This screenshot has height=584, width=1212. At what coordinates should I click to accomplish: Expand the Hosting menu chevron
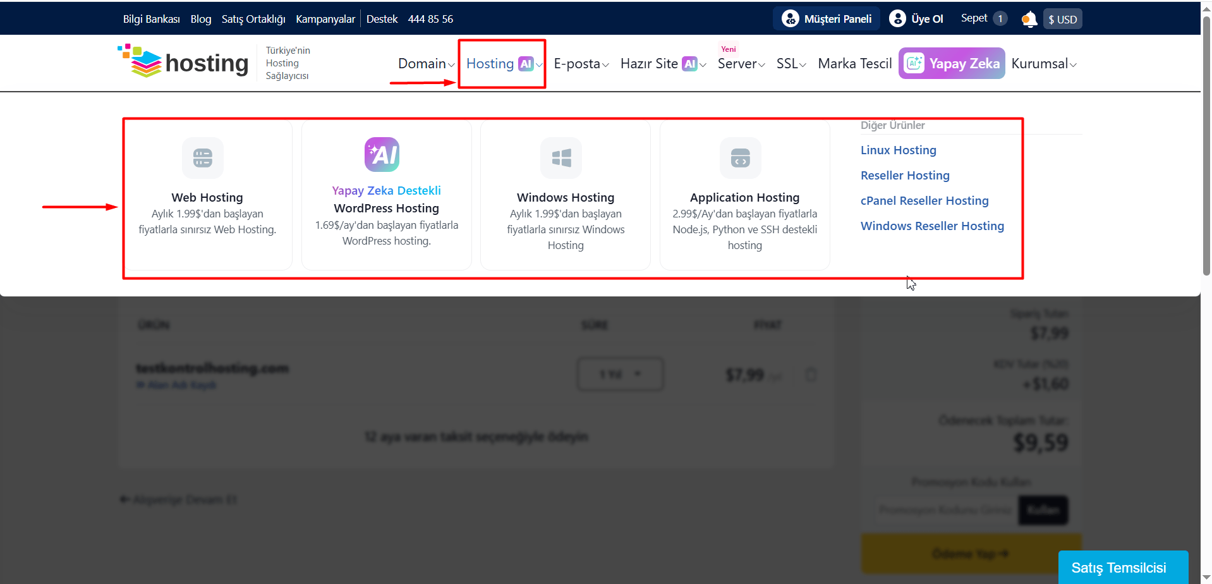pos(539,65)
